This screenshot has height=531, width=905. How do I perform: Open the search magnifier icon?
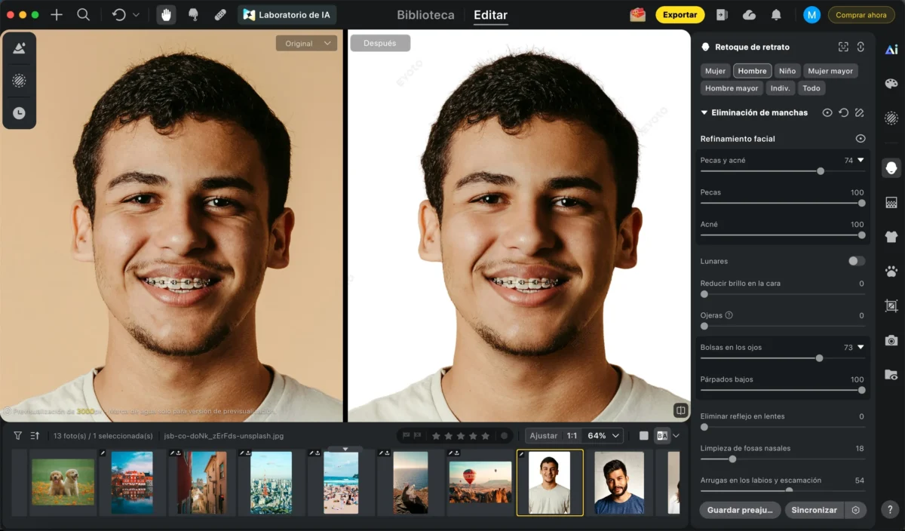point(84,15)
